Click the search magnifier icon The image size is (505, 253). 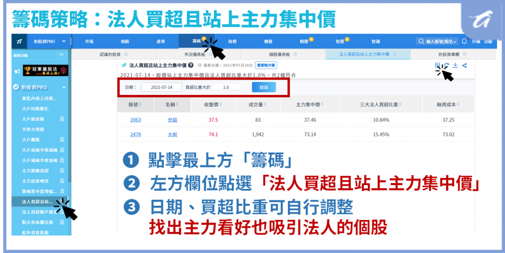(x=421, y=41)
